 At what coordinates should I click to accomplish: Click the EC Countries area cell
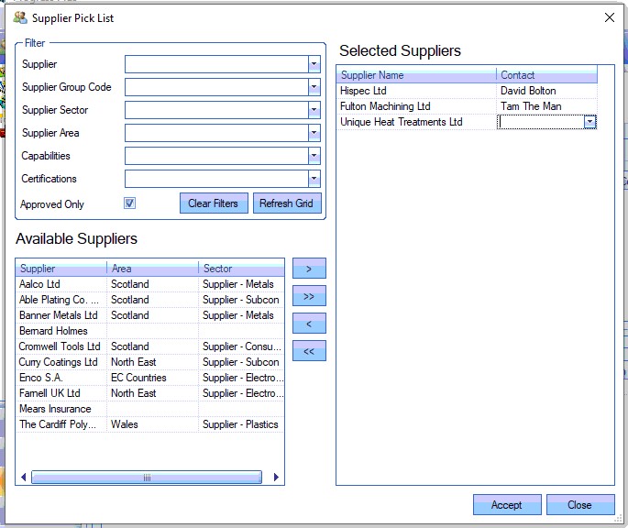click(x=152, y=378)
